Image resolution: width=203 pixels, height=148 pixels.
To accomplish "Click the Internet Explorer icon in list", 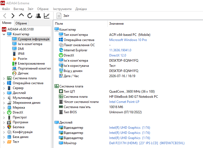I will pos(61,50).
